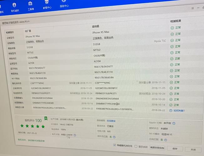Enable the 显示水印 checkbox
This screenshot has width=204, height=156.
[x=136, y=146]
